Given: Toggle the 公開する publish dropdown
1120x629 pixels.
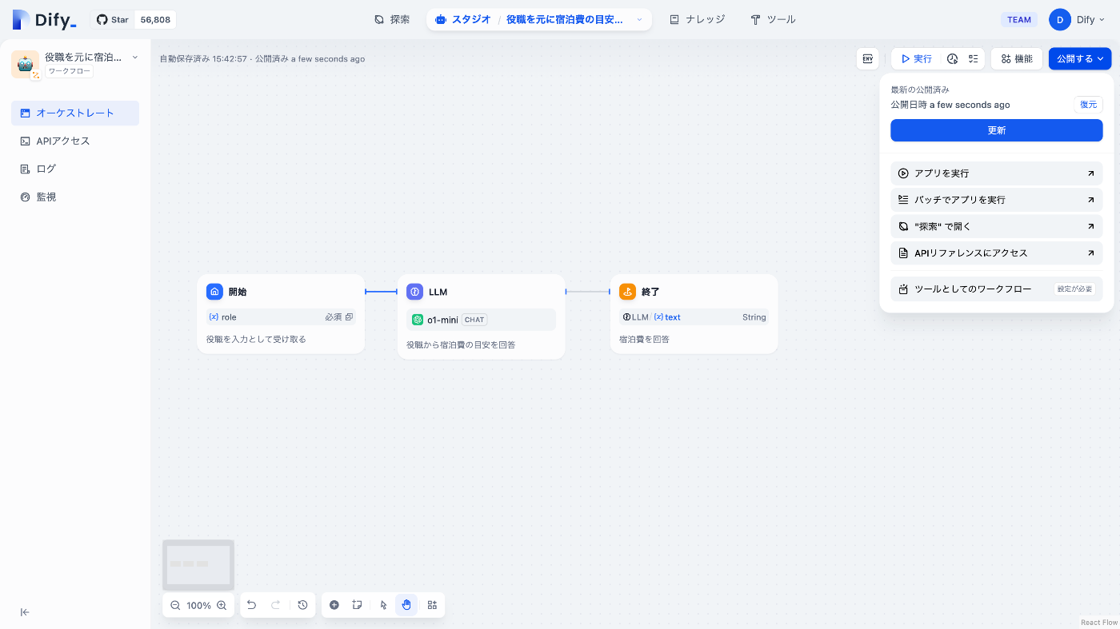Looking at the screenshot, I should pyautogui.click(x=1080, y=58).
